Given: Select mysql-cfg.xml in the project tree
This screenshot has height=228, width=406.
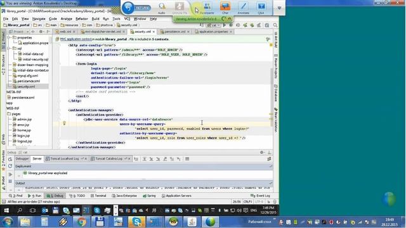Looking at the screenshot, I should click(x=27, y=76).
